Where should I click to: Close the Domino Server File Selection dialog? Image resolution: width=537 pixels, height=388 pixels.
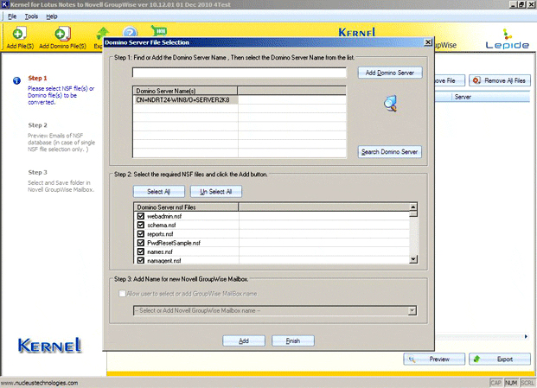pyautogui.click(x=428, y=42)
